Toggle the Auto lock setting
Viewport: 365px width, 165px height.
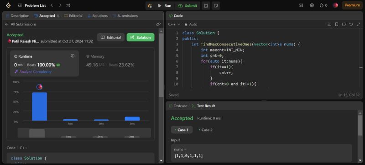(x=191, y=24)
